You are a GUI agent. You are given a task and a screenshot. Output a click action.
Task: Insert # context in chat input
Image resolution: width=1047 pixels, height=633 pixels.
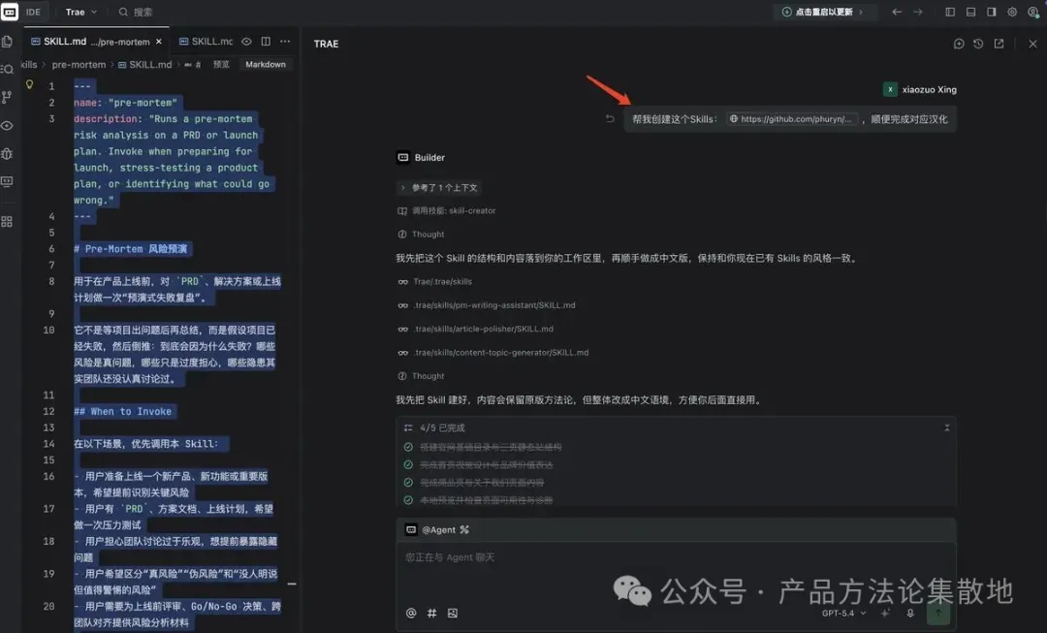(432, 613)
